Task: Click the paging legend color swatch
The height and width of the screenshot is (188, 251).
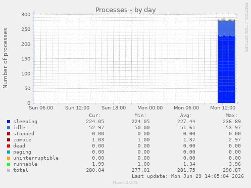Action: pyautogui.click(x=9, y=152)
